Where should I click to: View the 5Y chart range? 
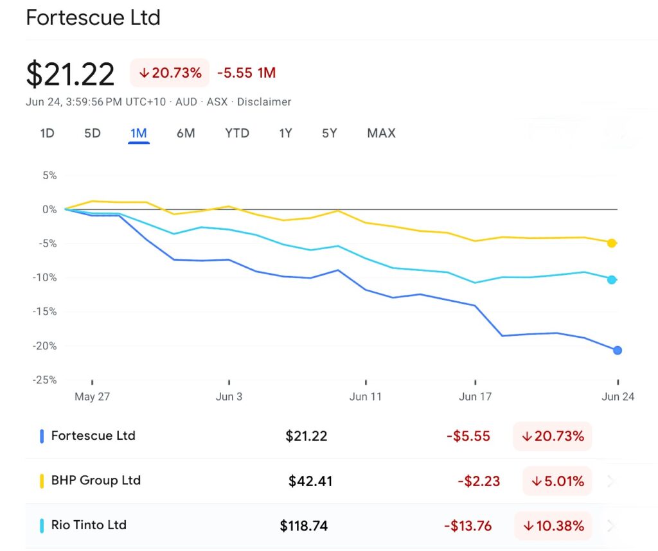coord(330,134)
